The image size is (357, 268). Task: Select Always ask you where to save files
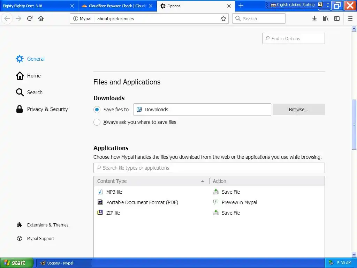tap(97, 122)
